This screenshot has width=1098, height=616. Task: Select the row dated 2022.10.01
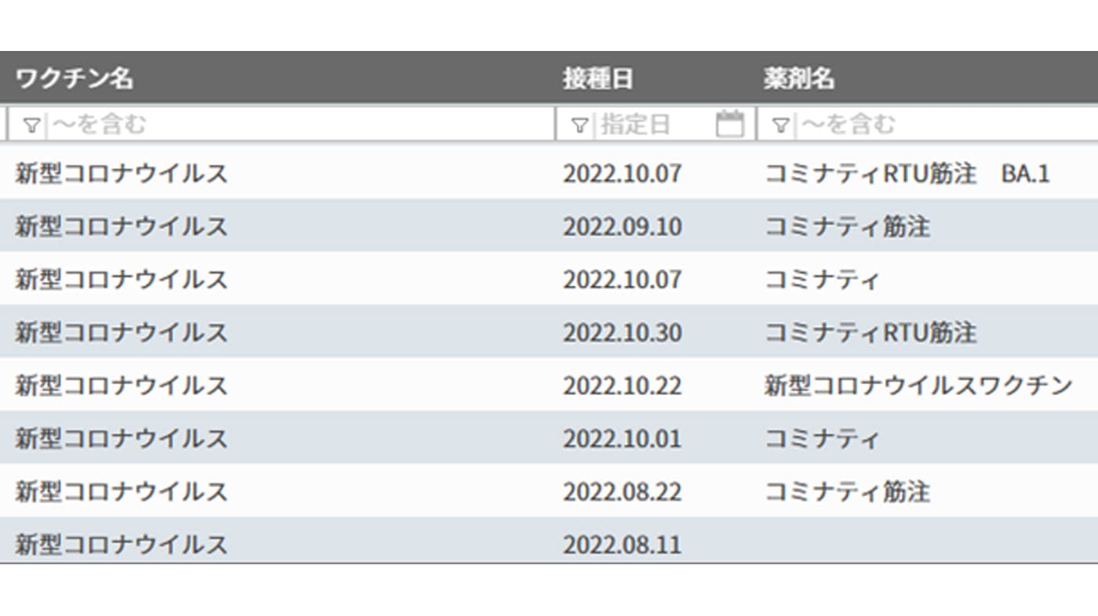549,437
